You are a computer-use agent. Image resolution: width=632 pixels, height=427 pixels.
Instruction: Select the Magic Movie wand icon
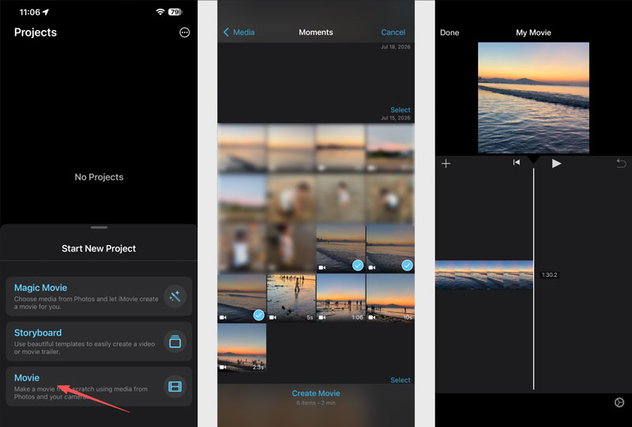click(175, 297)
